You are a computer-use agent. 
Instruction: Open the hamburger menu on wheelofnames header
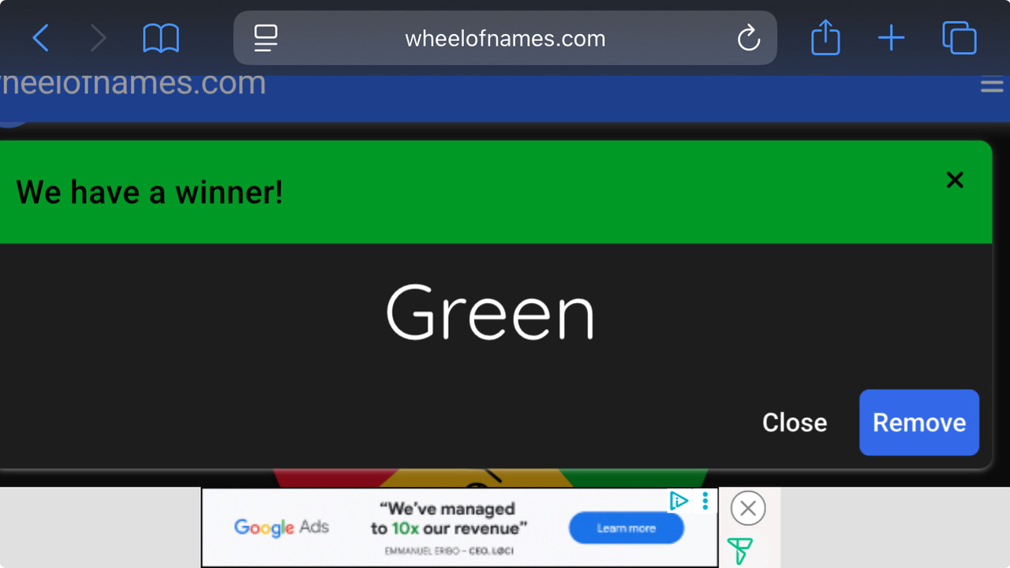(x=992, y=85)
